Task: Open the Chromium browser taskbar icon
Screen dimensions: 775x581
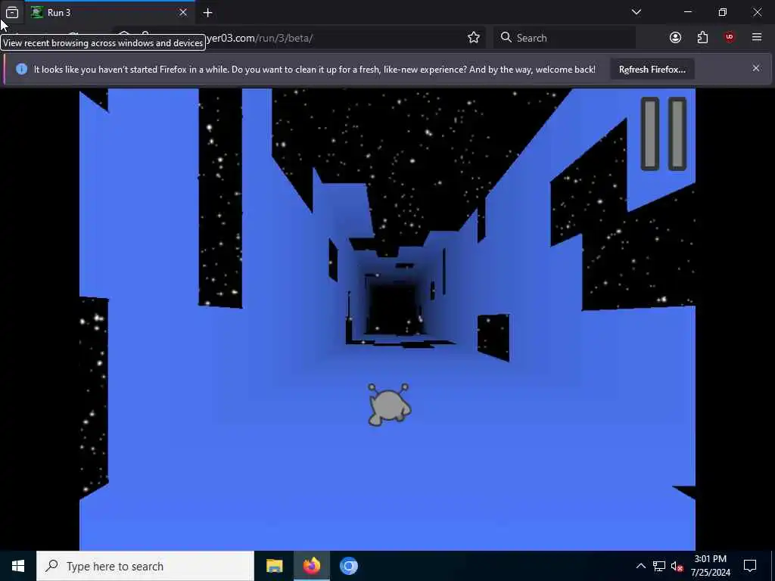Action: [x=348, y=566]
